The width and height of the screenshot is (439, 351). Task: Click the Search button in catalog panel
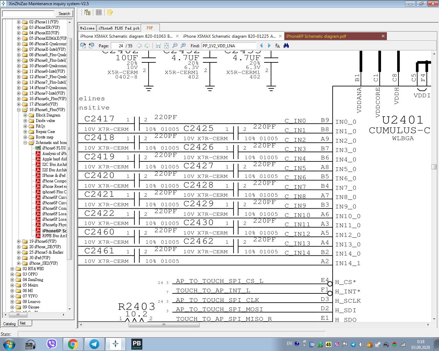coord(64,14)
